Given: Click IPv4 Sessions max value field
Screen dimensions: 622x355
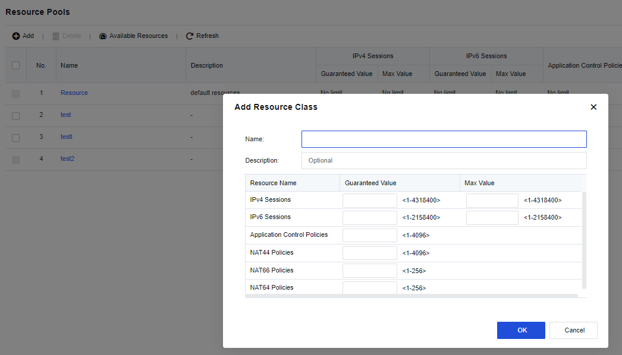Looking at the screenshot, I should coord(492,201).
